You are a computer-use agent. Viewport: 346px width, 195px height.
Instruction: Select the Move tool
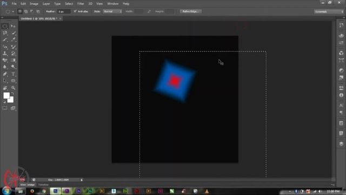click(13, 26)
